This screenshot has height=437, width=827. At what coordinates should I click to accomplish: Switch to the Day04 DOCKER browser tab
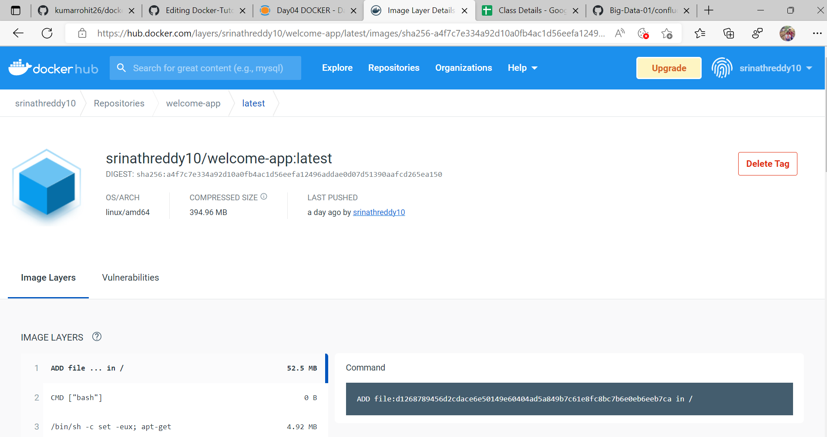(305, 10)
